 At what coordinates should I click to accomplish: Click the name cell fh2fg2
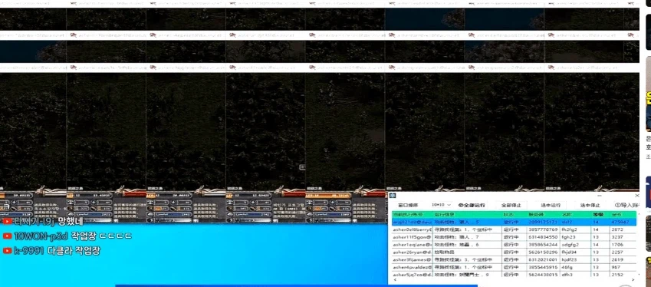click(x=575, y=229)
